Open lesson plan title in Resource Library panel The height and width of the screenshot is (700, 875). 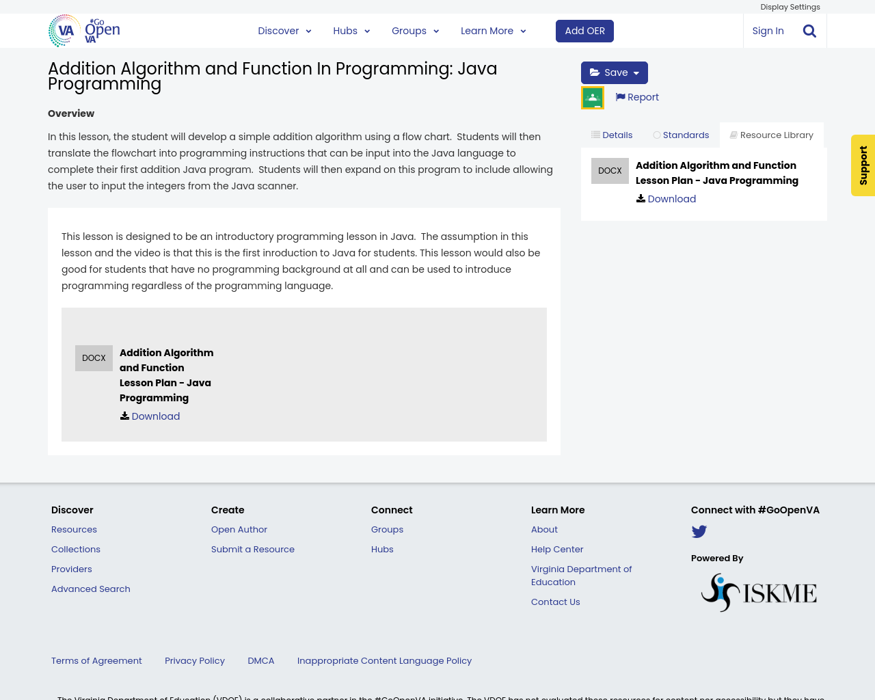tap(716, 173)
